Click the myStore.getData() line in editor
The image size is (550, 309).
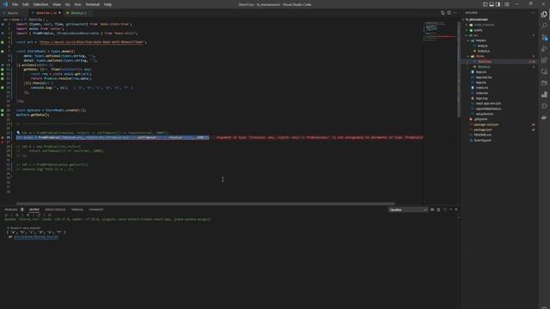coord(33,115)
